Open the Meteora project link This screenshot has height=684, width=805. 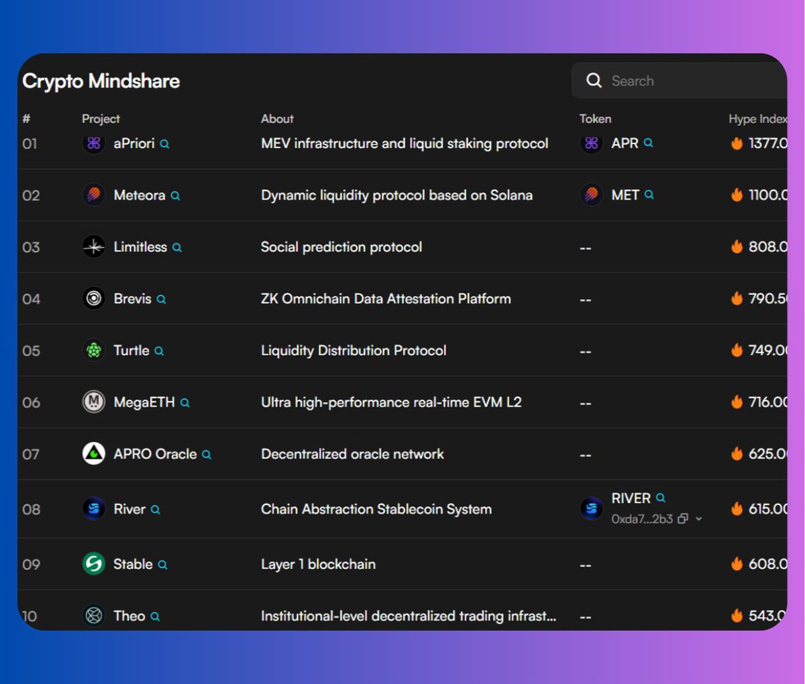pyautogui.click(x=140, y=195)
